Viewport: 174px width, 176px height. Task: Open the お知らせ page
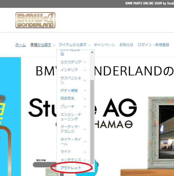pos(126,45)
